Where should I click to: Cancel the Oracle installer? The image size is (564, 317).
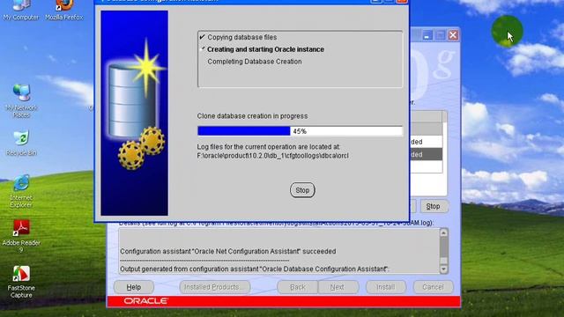(433, 287)
